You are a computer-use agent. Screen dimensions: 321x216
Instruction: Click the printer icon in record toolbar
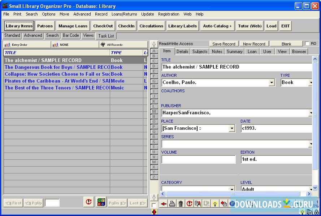[172, 204]
